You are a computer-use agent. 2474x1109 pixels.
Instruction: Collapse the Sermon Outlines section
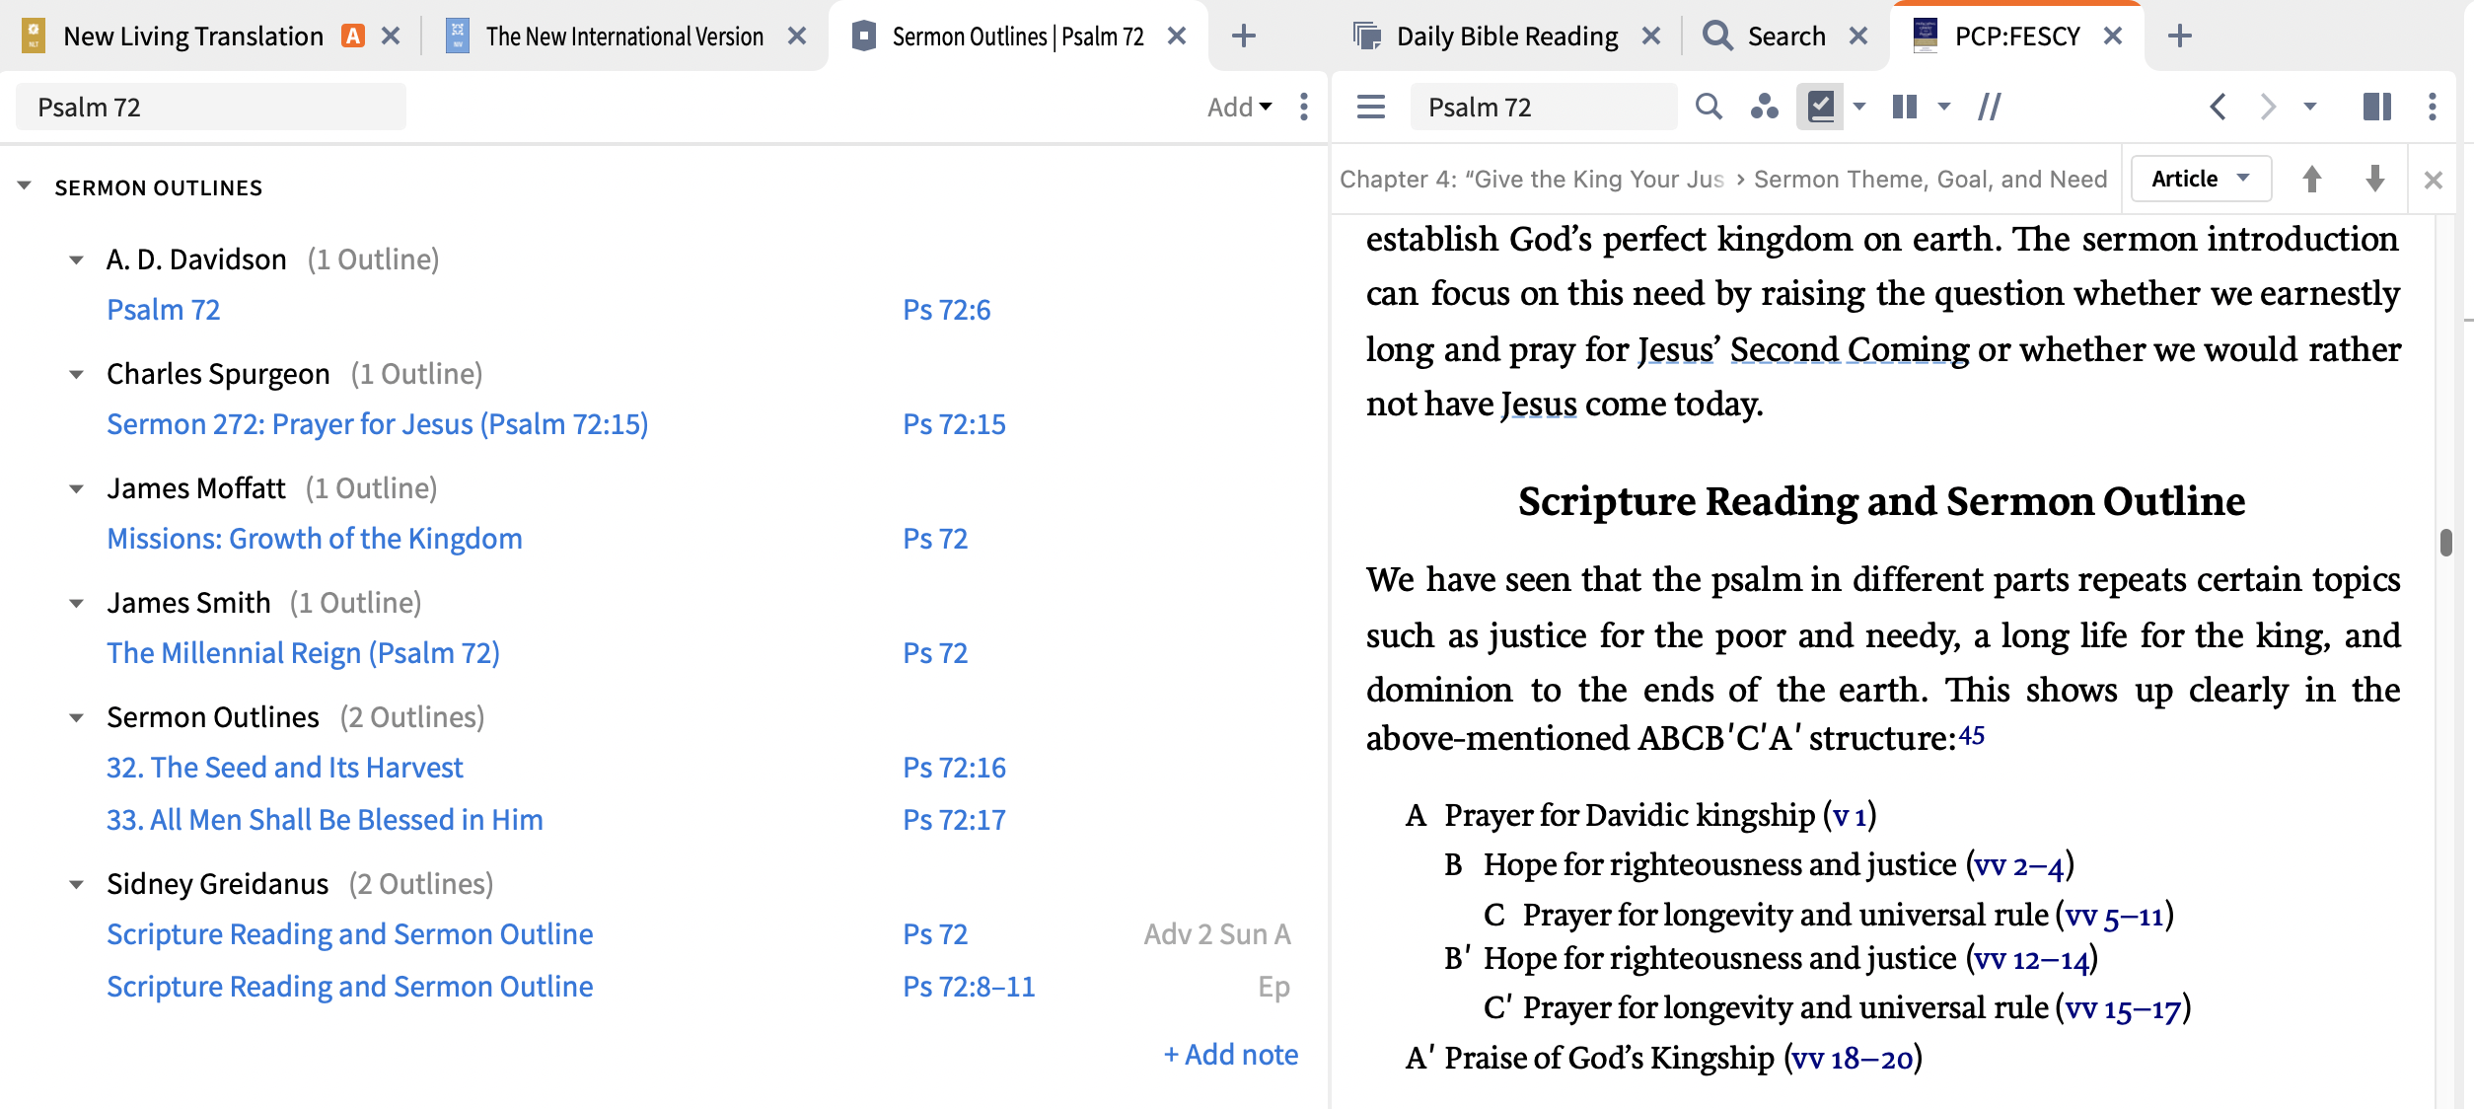point(25,186)
